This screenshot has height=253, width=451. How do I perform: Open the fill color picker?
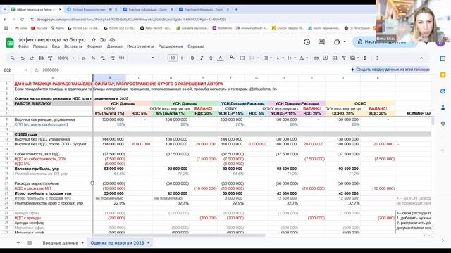click(232, 58)
